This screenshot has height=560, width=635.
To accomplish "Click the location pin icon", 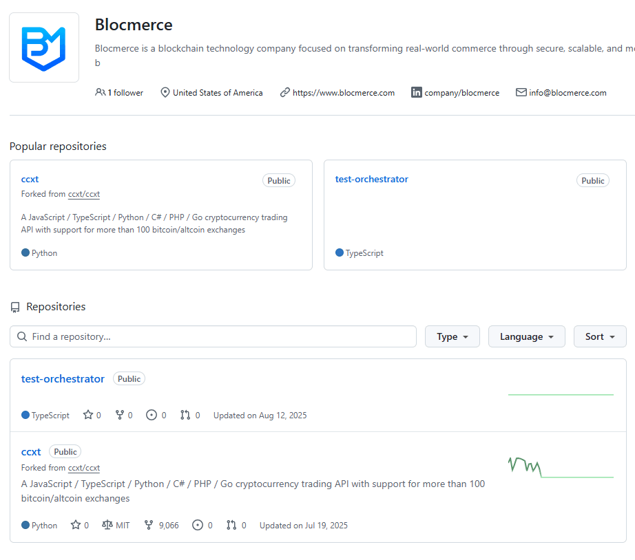I will (x=165, y=91).
